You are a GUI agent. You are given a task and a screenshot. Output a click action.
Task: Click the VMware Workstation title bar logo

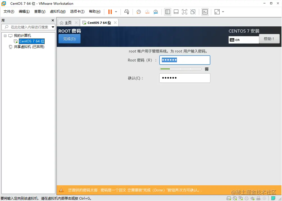(4, 3)
